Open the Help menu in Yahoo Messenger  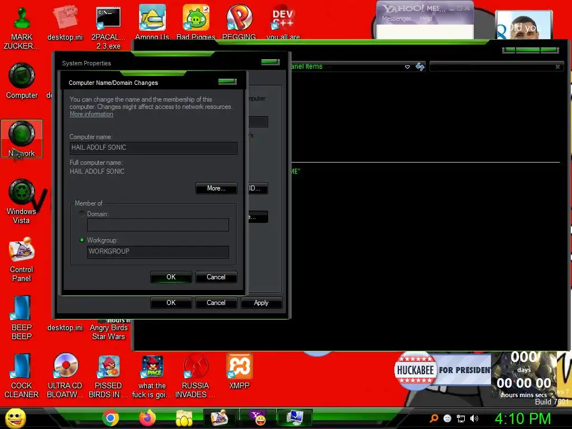click(426, 18)
